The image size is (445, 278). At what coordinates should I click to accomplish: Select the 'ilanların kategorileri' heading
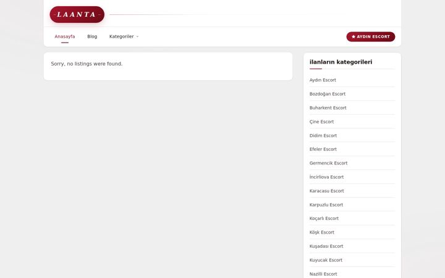click(341, 62)
